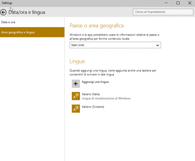Maximize the Settings window
Screen dimensions: 195x161
[178, 3]
